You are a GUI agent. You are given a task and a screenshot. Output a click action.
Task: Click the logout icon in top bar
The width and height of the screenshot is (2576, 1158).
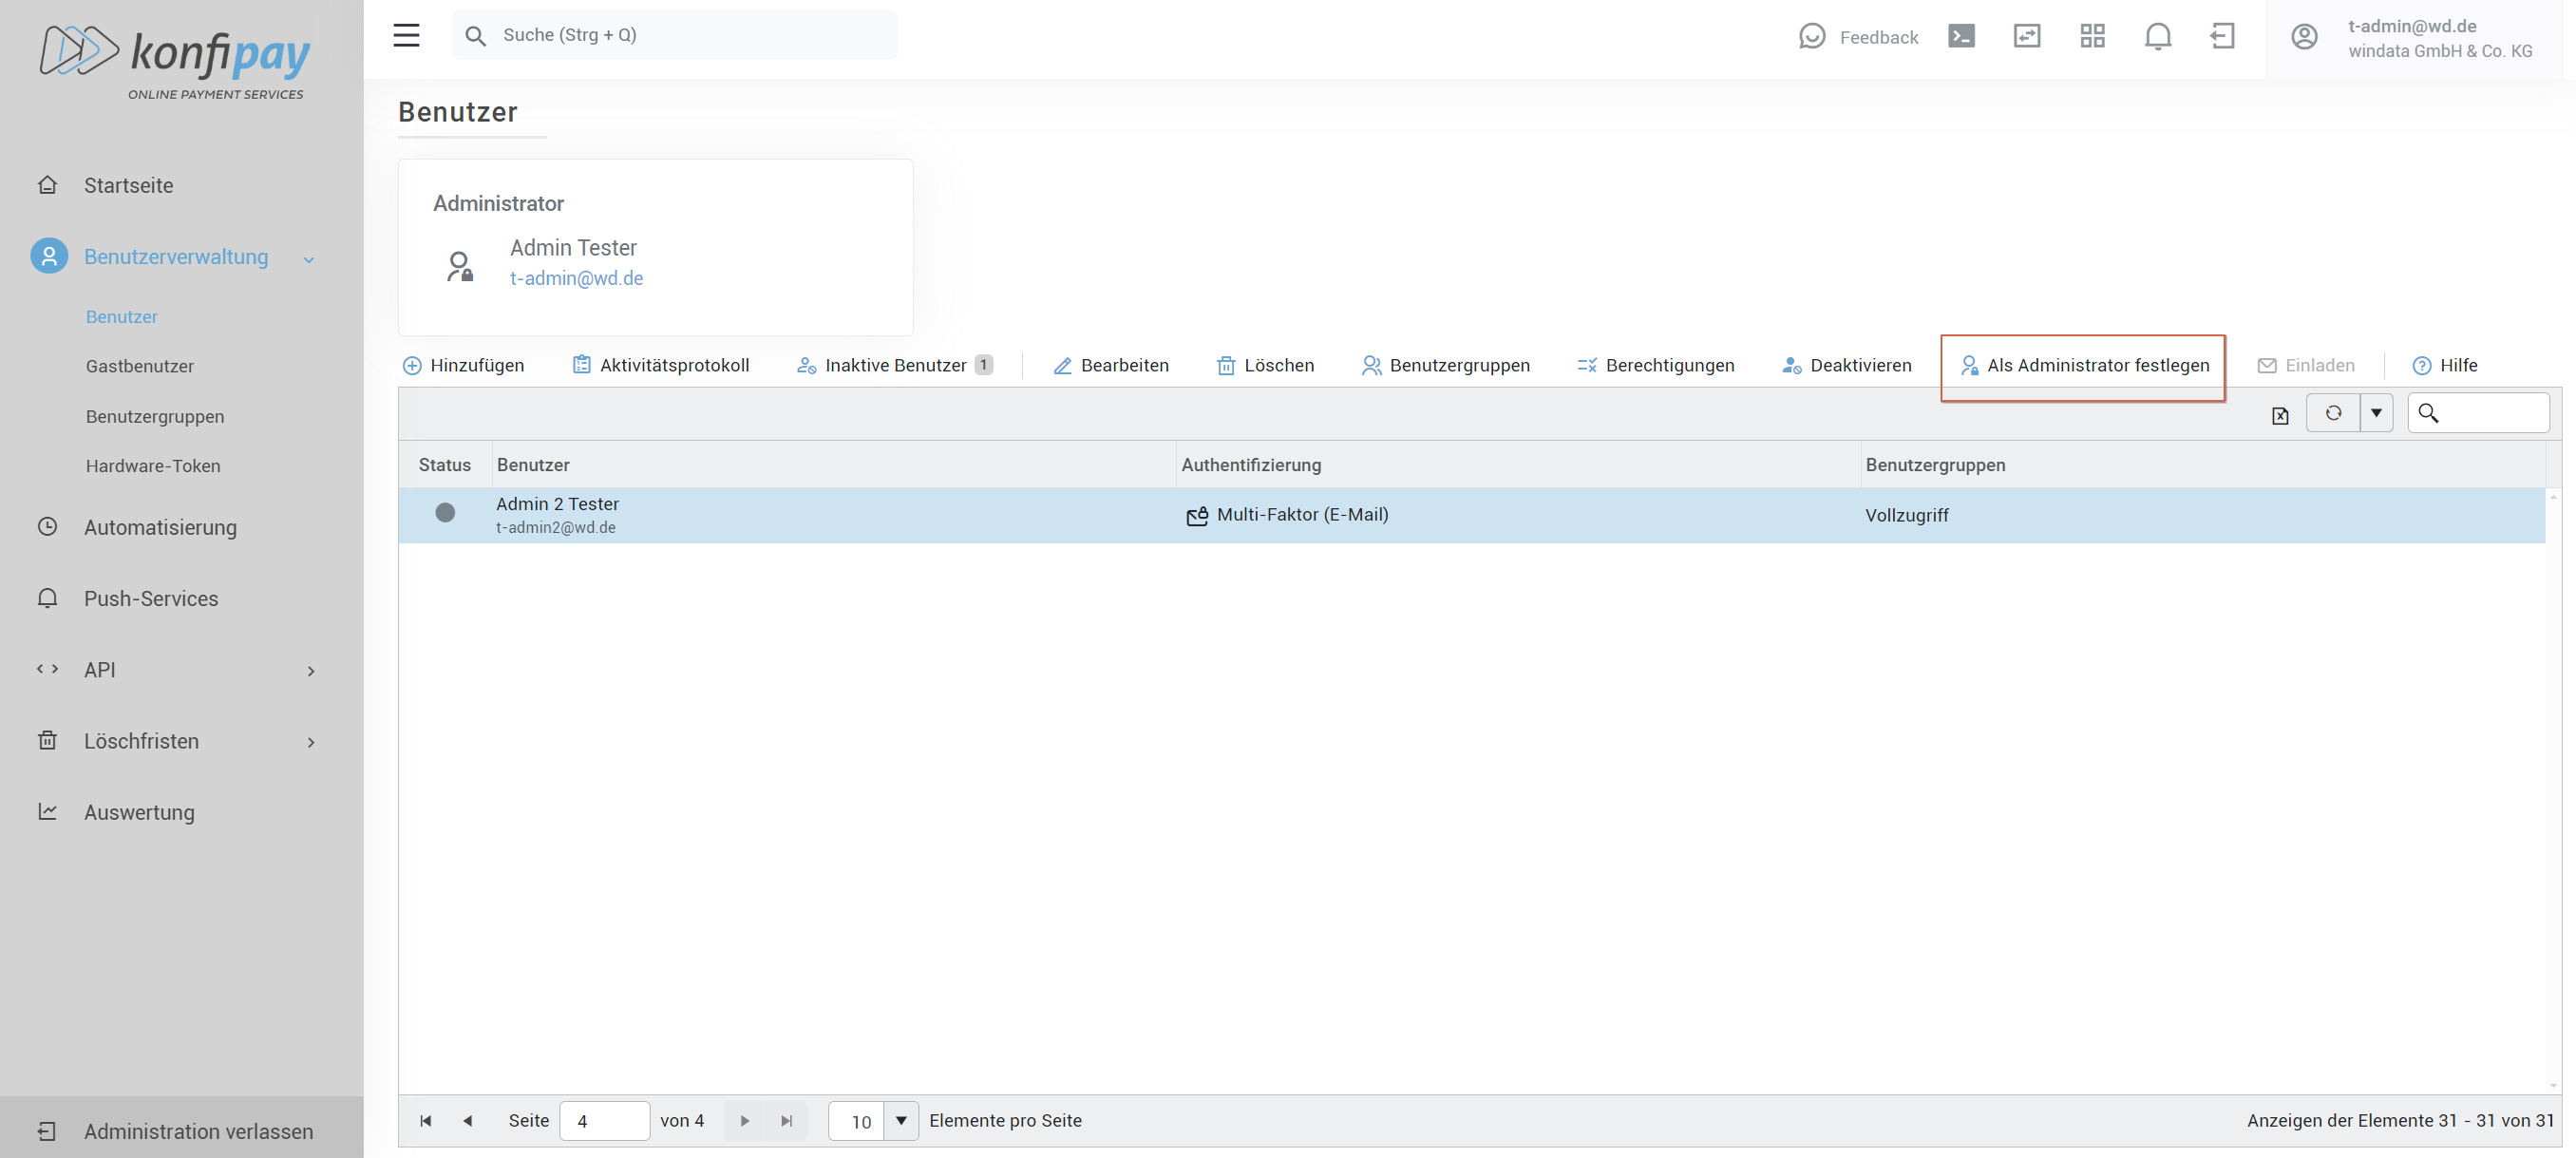[x=2222, y=37]
